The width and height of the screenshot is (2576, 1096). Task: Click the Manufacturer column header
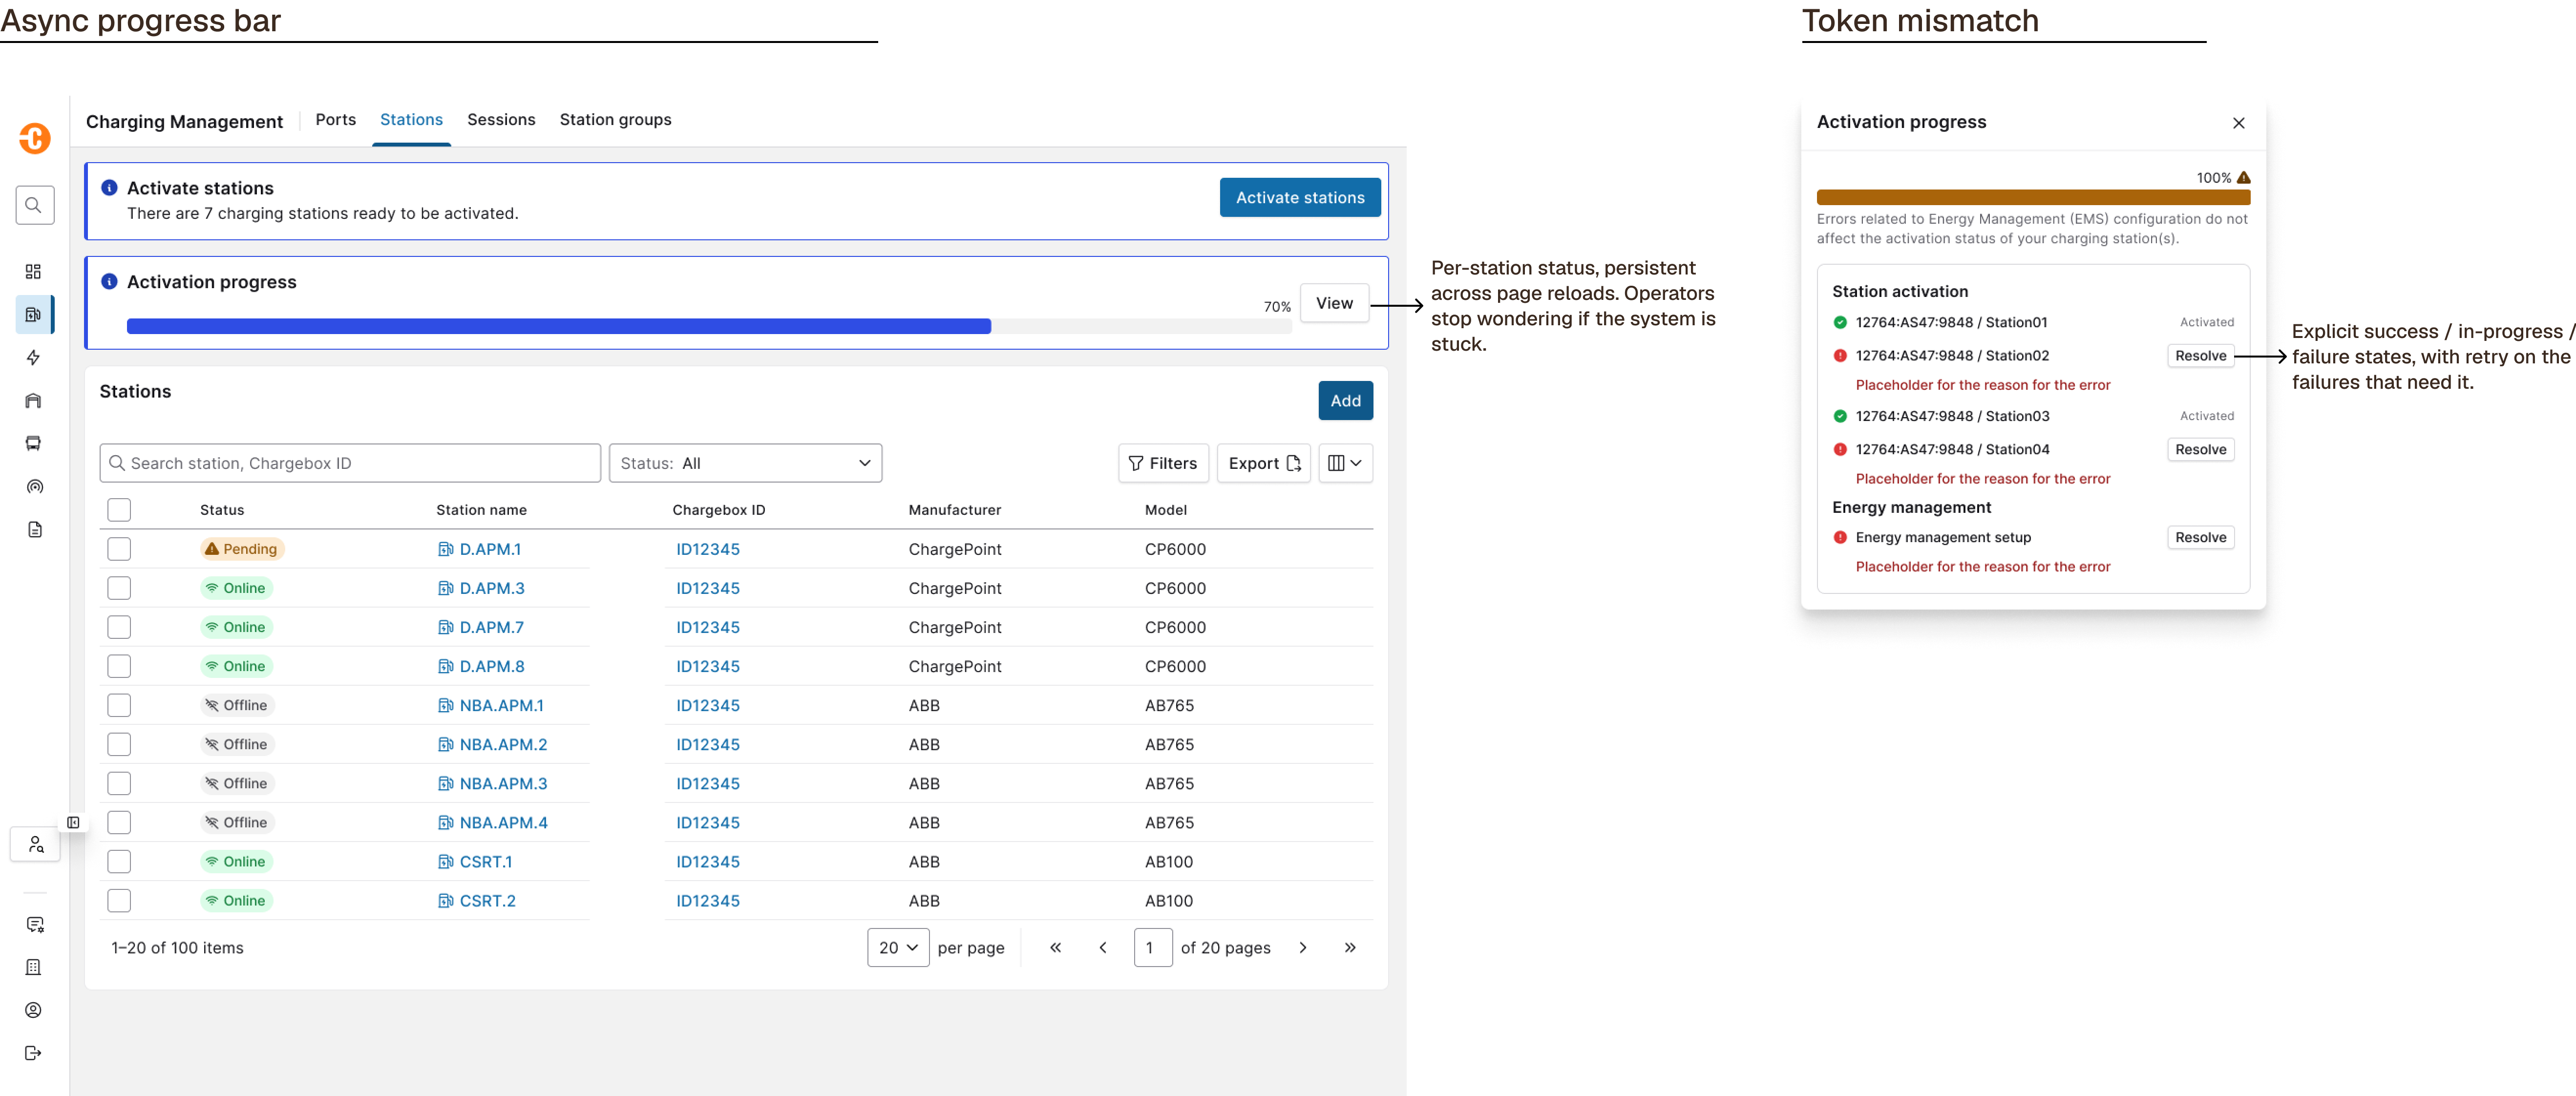954,510
